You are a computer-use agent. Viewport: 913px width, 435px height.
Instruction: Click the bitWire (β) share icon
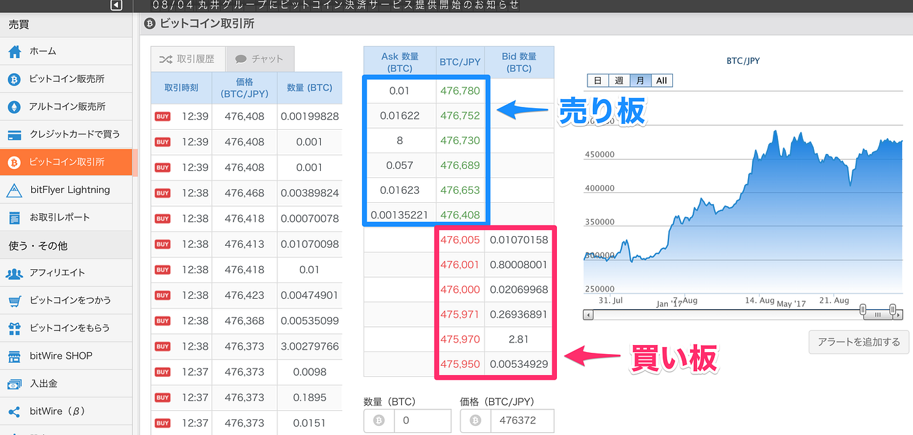point(14,412)
